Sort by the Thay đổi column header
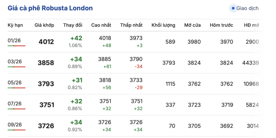 click(x=73, y=25)
